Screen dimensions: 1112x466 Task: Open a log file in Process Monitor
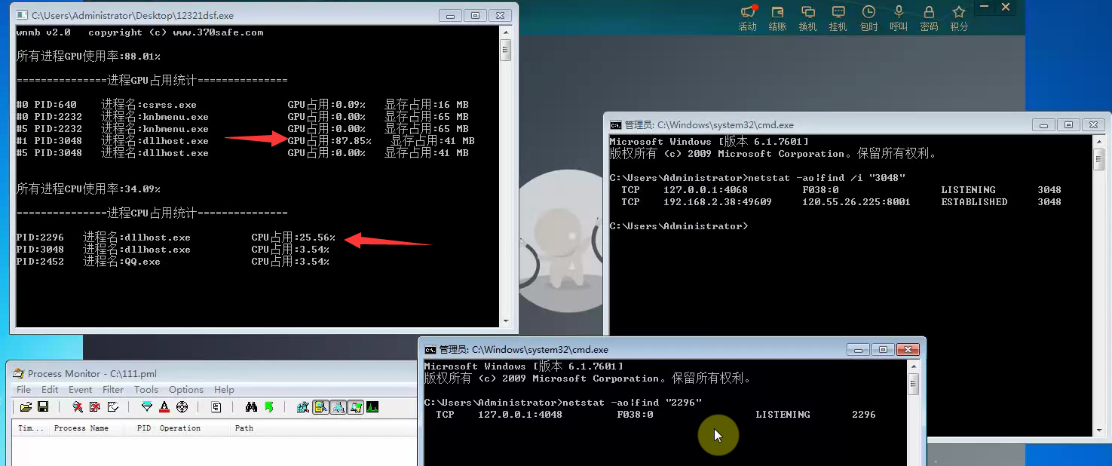26,407
